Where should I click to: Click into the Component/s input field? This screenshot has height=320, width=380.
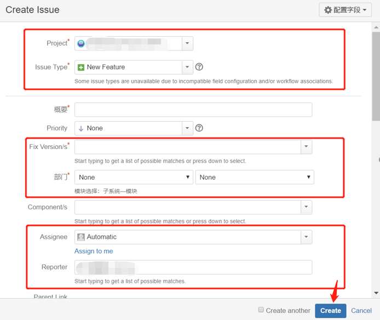(188, 207)
